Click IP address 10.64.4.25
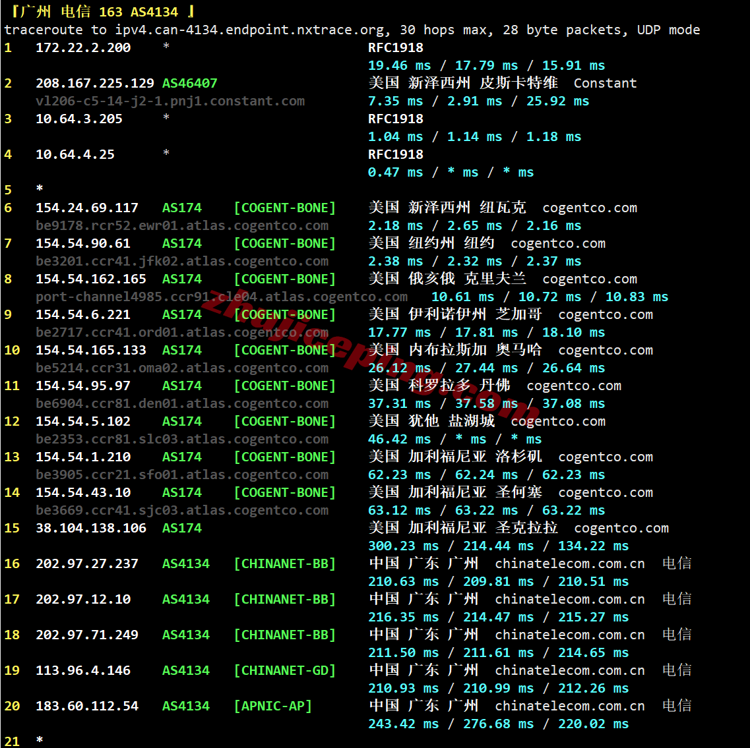 [75, 154]
